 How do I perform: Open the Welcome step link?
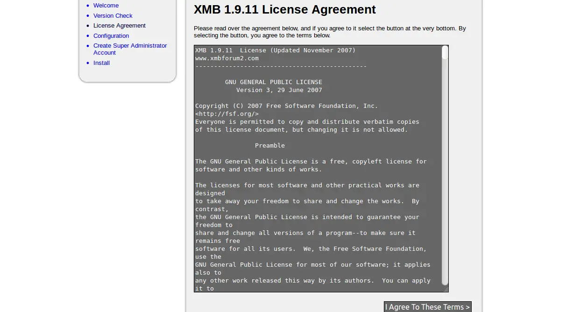pos(106,6)
